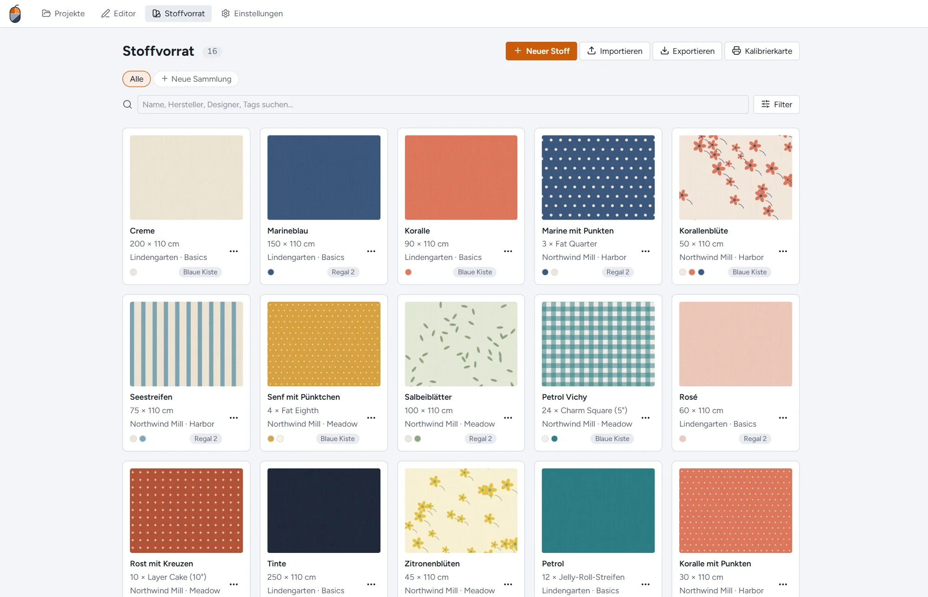Click the Neuer Stoff button
928x597 pixels.
tap(541, 51)
